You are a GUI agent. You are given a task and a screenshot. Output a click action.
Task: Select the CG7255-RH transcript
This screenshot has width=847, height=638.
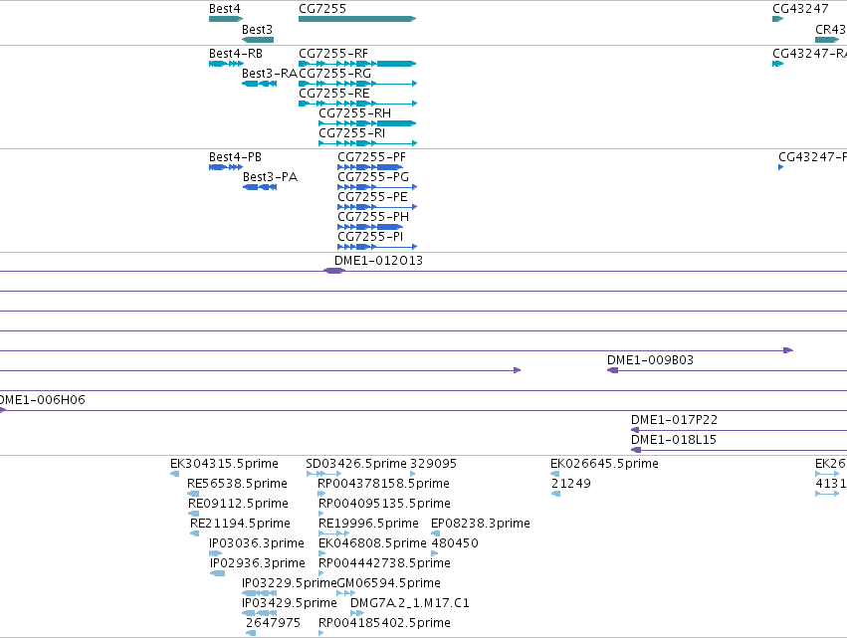(x=367, y=123)
